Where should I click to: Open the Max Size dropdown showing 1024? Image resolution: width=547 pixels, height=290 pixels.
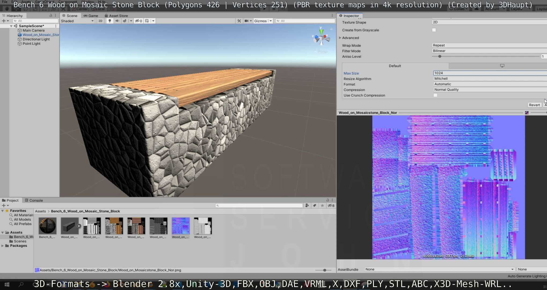[x=490, y=73]
